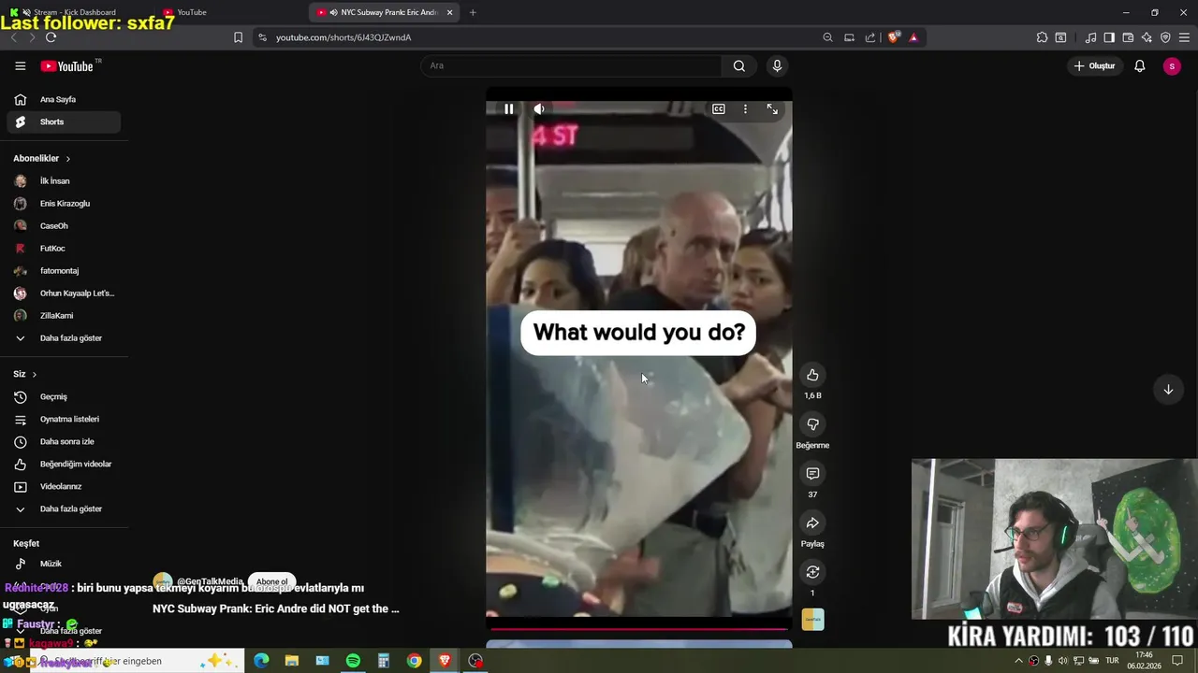Open ZillaKami channel
1198x673 pixels.
(x=64, y=315)
